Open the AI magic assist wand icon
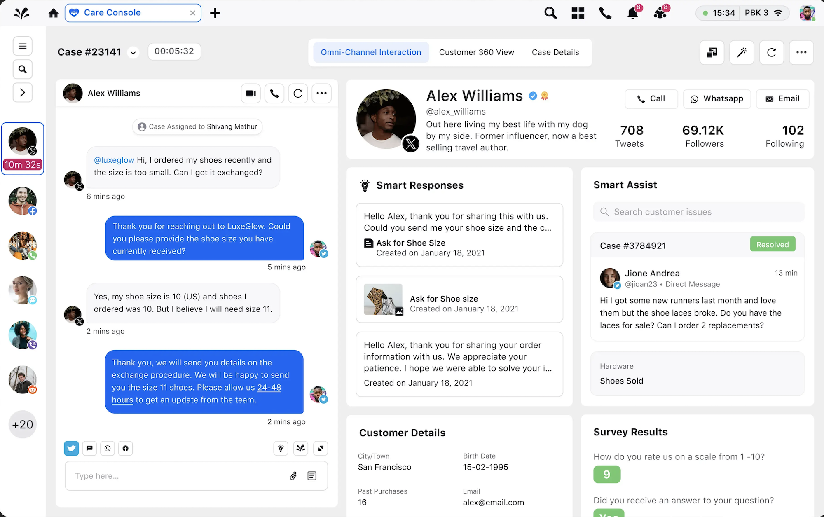 click(x=742, y=52)
